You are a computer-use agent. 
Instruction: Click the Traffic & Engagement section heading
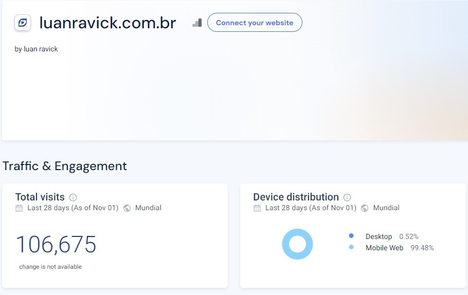pyautogui.click(x=65, y=166)
